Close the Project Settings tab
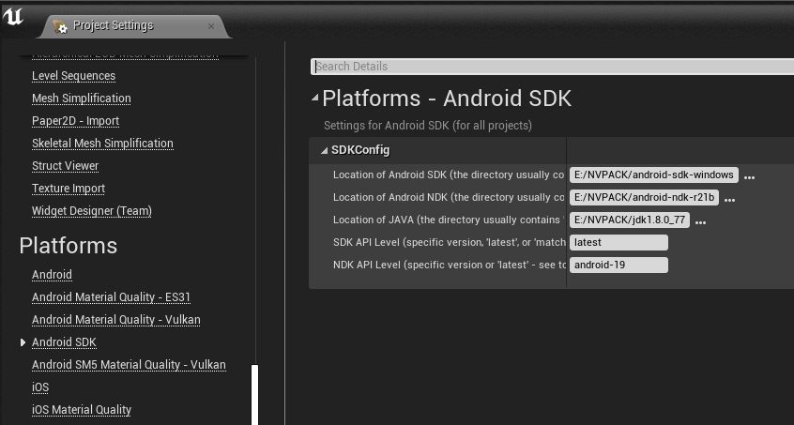Viewport: 794px width, 425px height. [211, 26]
